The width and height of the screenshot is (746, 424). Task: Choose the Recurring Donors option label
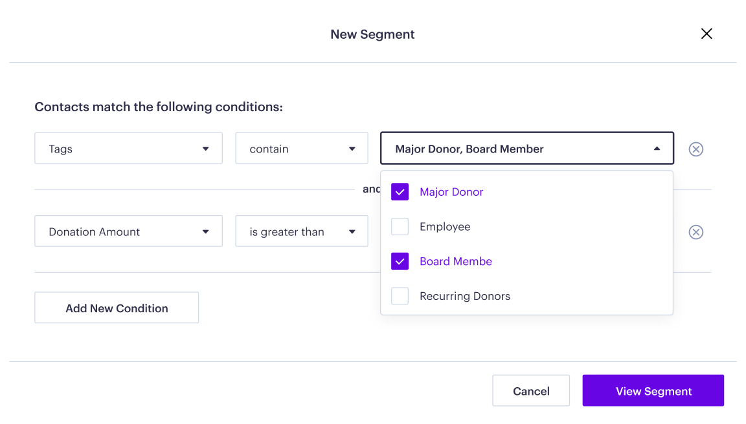pos(465,296)
